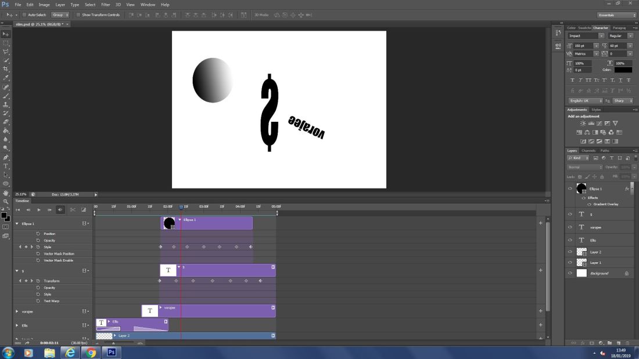Select the Crop tool
This screenshot has height=359, width=639.
coord(6,69)
